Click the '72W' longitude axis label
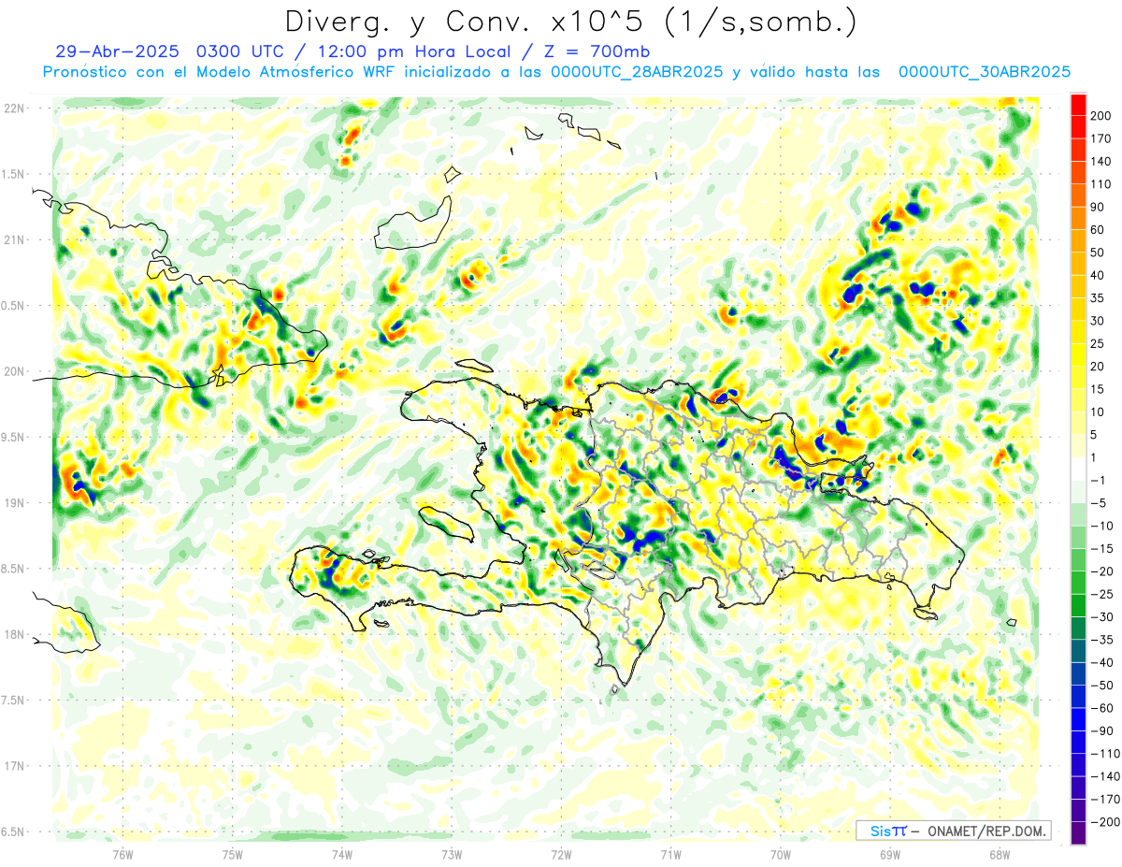1122x867 pixels. 561,853
